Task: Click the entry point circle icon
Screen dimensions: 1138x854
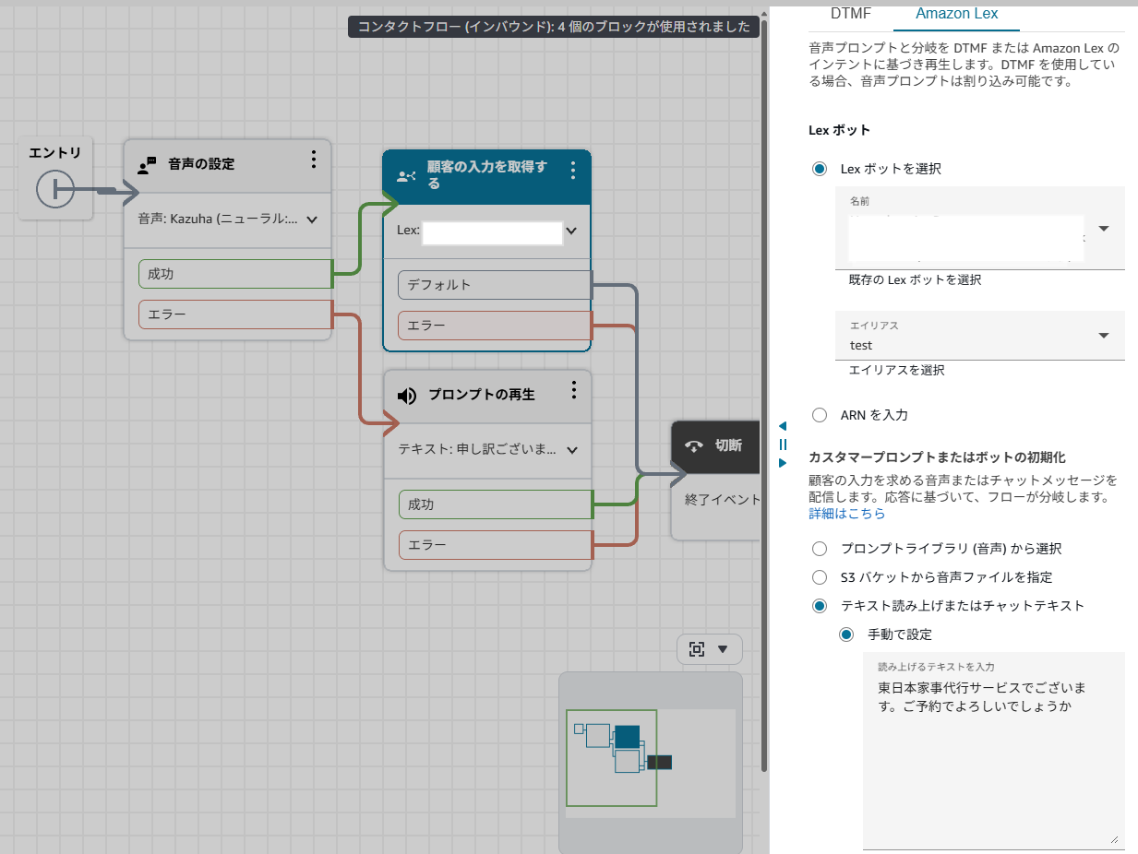Action: pyautogui.click(x=54, y=190)
